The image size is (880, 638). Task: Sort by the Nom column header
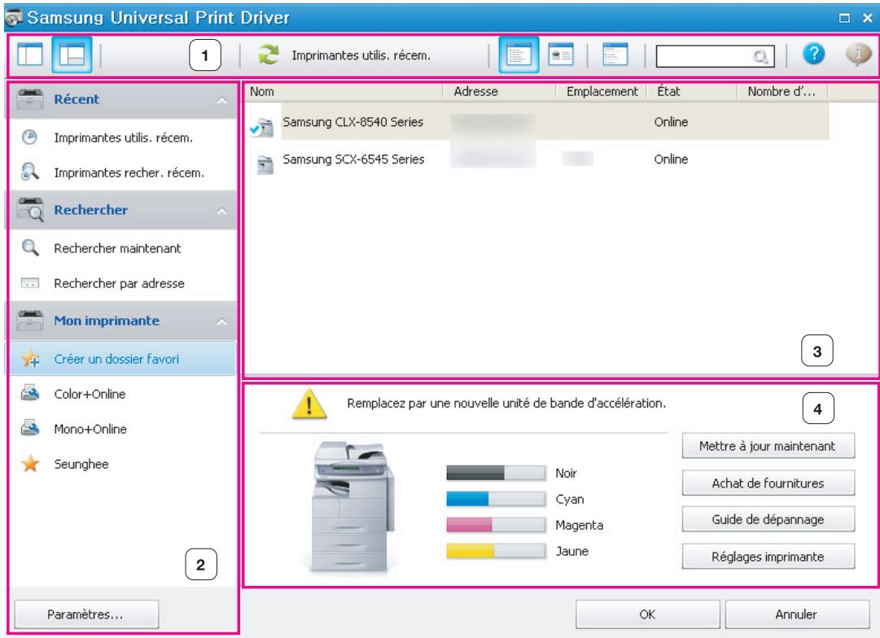[344, 91]
